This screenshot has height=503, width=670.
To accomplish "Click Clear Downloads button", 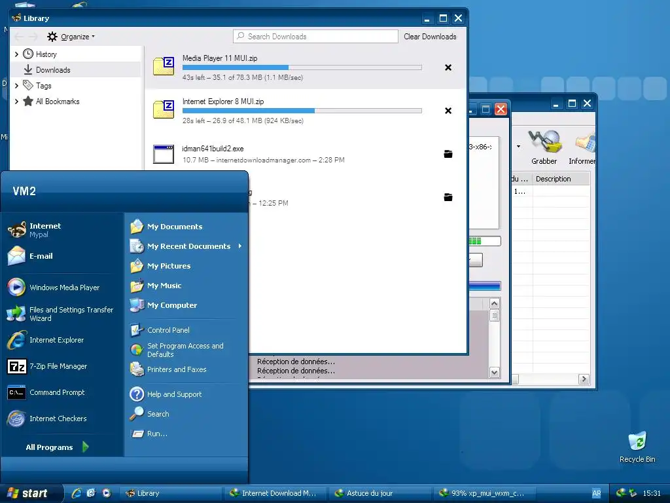I will 430,37.
